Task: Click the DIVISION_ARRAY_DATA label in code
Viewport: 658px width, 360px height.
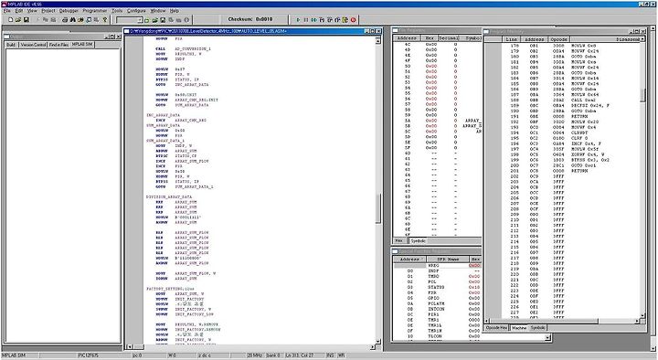Action: tap(169, 196)
